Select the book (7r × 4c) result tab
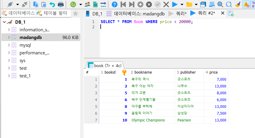This screenshot has width=255, height=138. click(x=105, y=65)
